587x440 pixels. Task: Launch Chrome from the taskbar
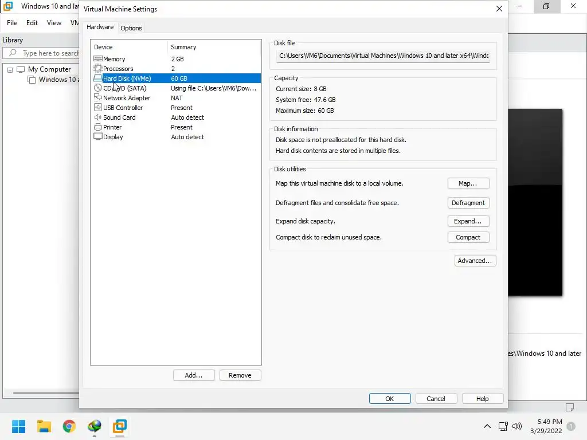(x=69, y=426)
